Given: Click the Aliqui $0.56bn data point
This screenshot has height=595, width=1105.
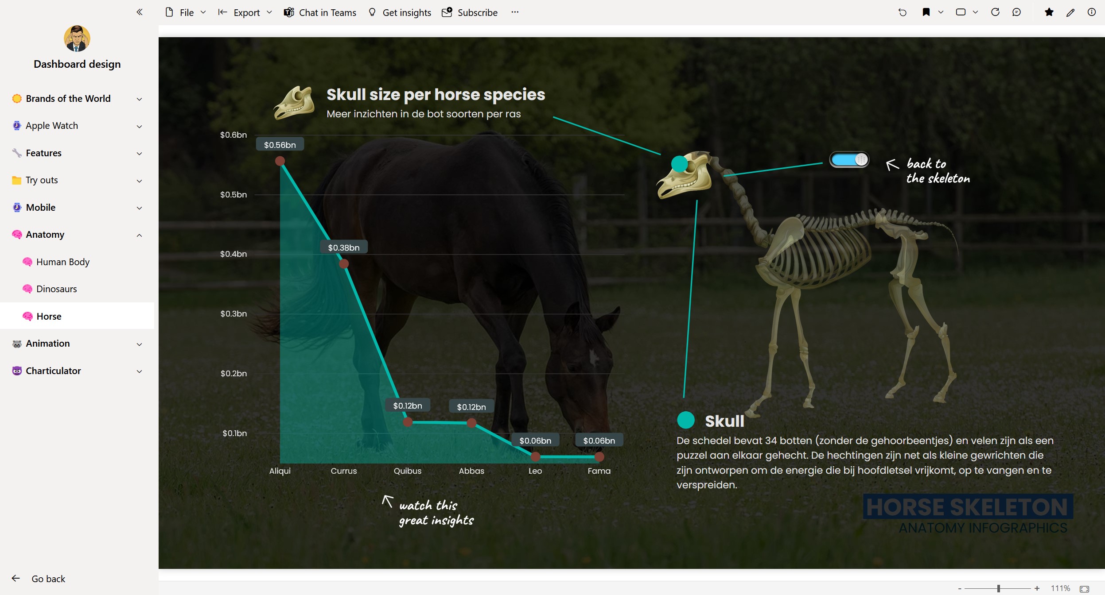Looking at the screenshot, I should coord(280,161).
